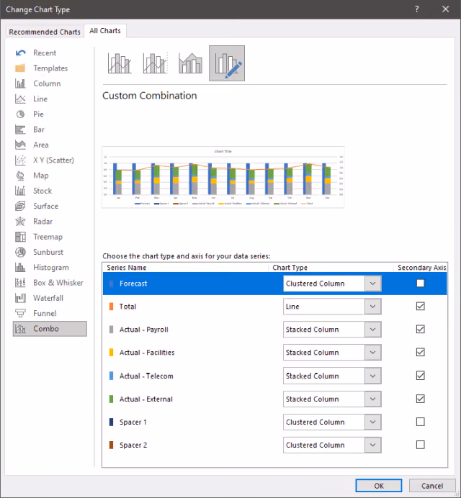
Task: Select the Forecast series row name
Action: click(133, 284)
